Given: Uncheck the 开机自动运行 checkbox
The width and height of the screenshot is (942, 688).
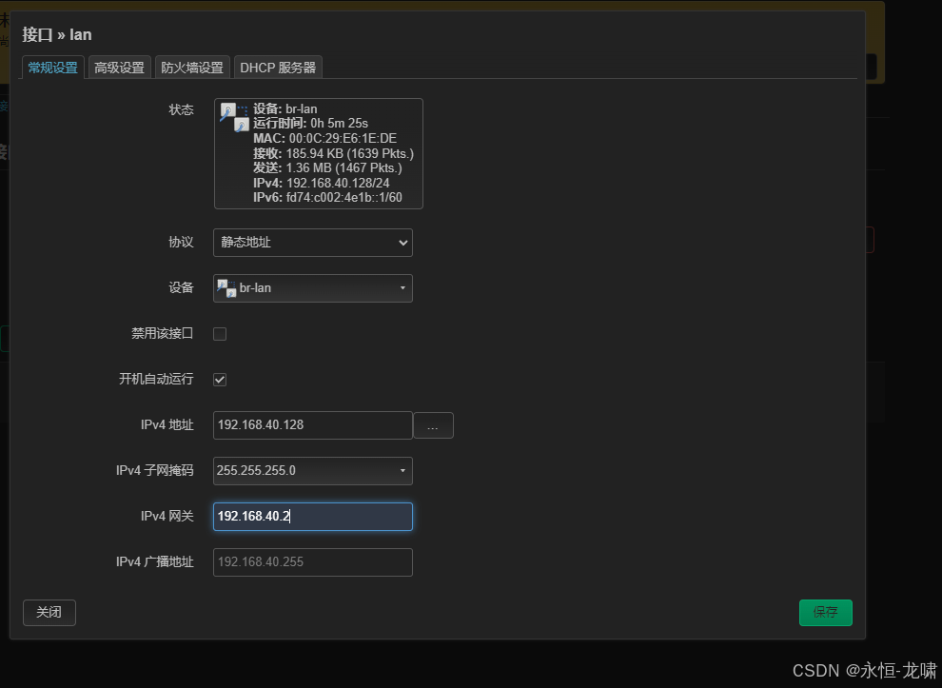Looking at the screenshot, I should point(220,379).
